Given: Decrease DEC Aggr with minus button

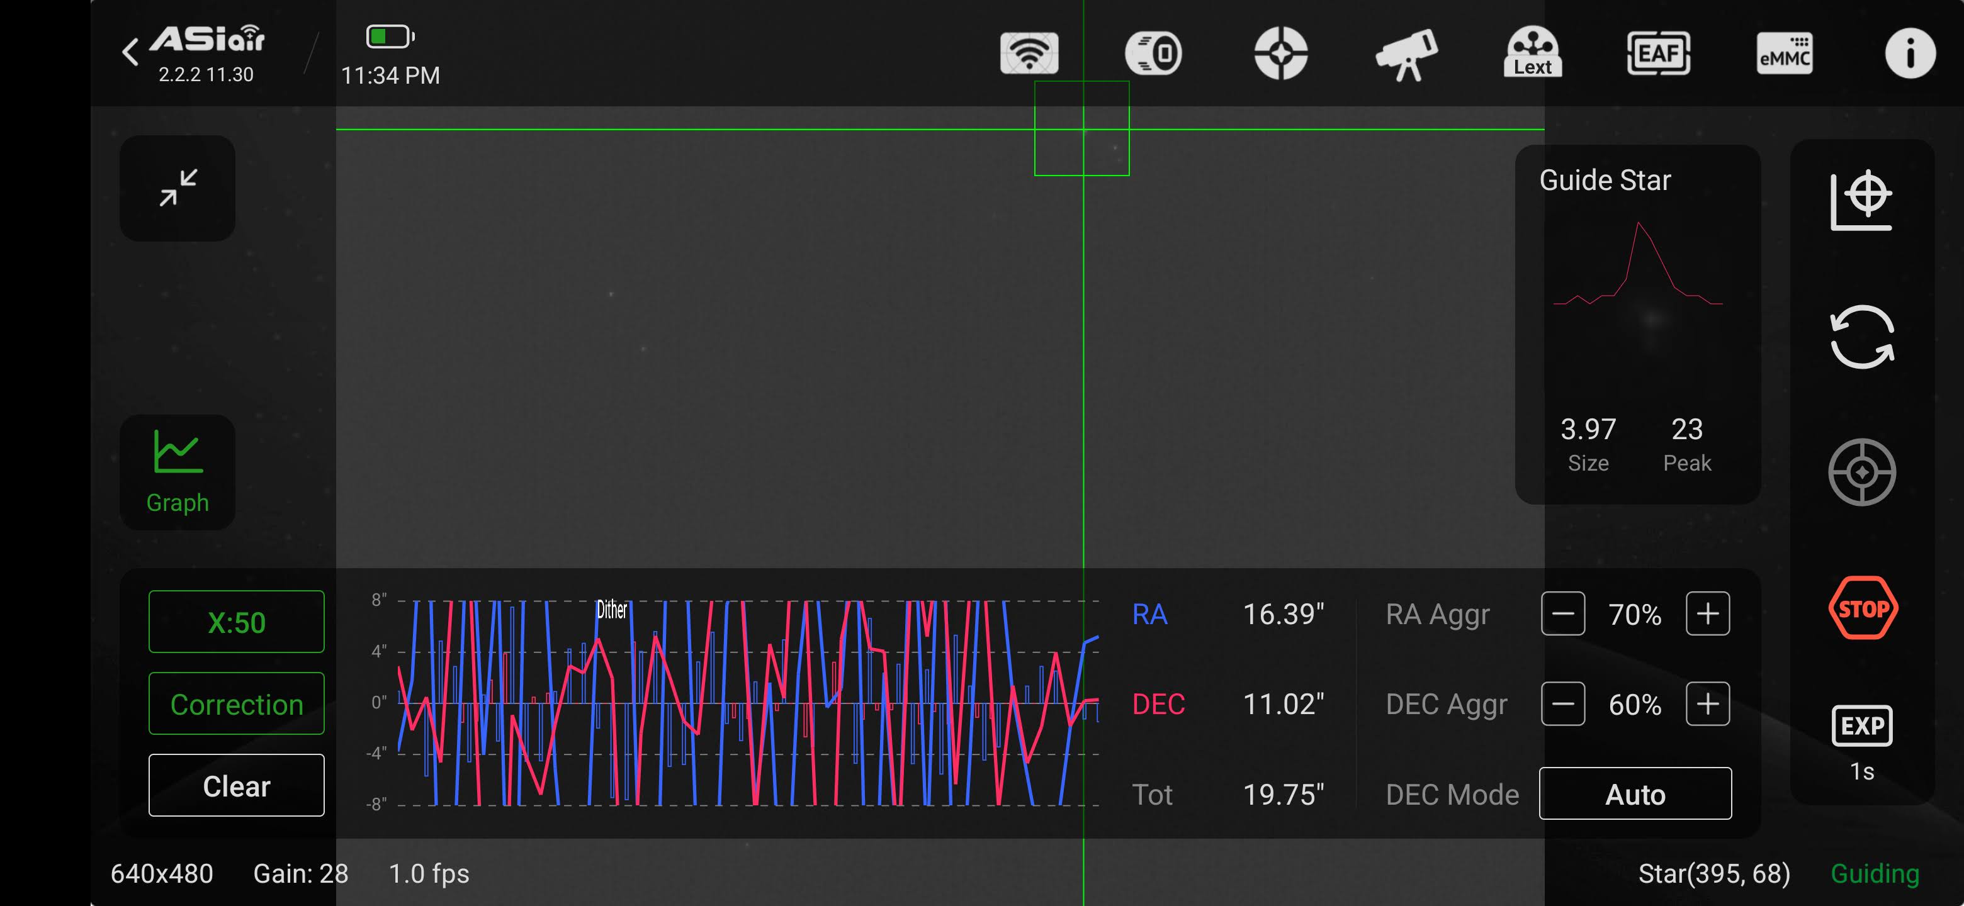Looking at the screenshot, I should click(1563, 704).
